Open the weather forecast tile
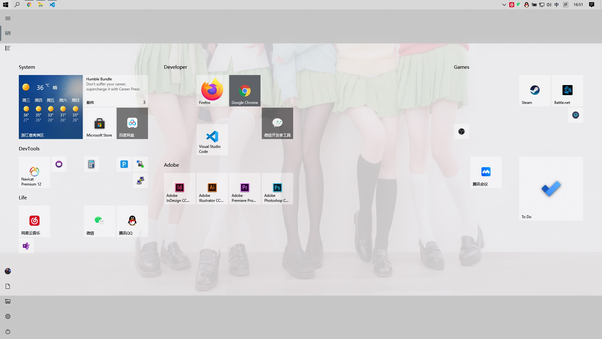The width and height of the screenshot is (602, 339). (x=51, y=107)
